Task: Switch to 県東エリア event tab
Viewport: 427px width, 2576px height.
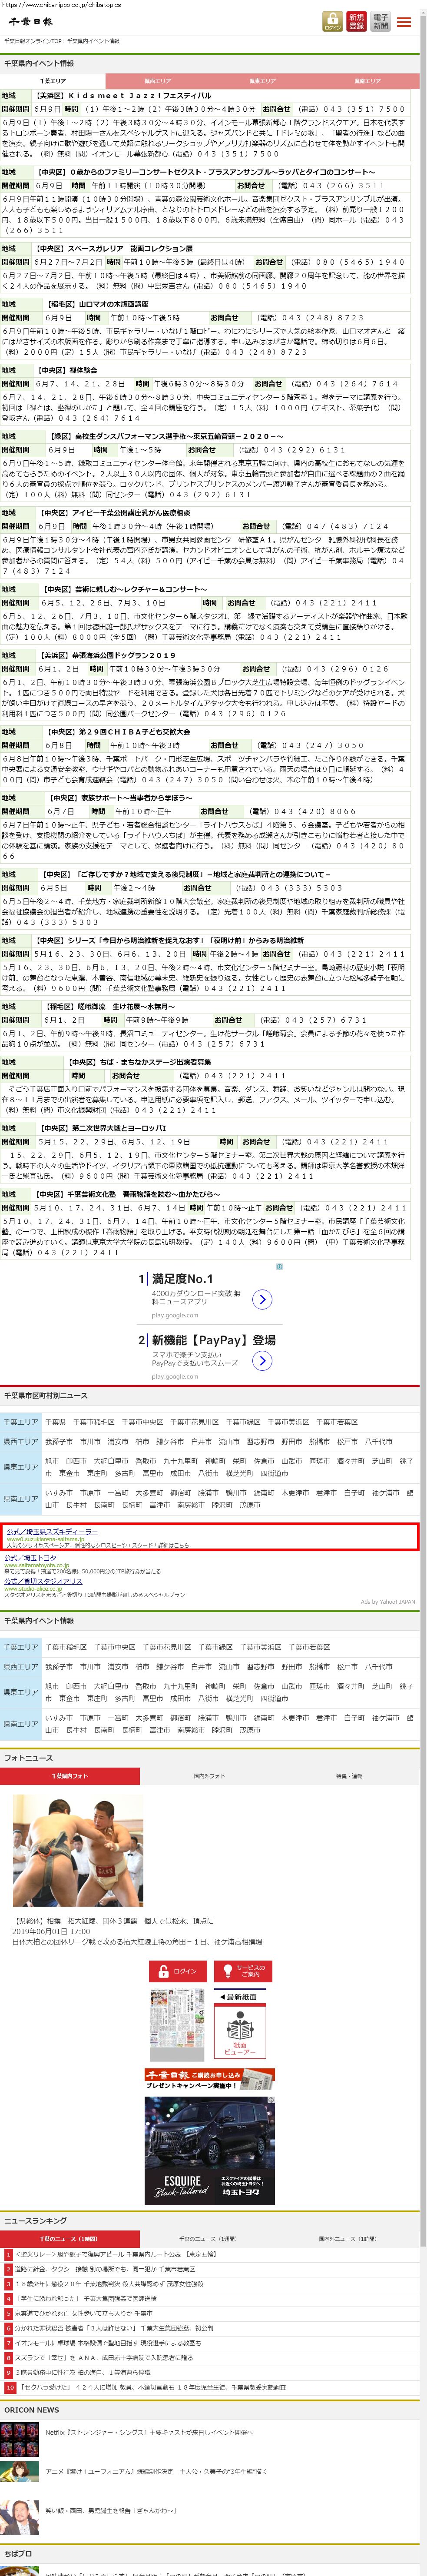Action: coord(262,81)
